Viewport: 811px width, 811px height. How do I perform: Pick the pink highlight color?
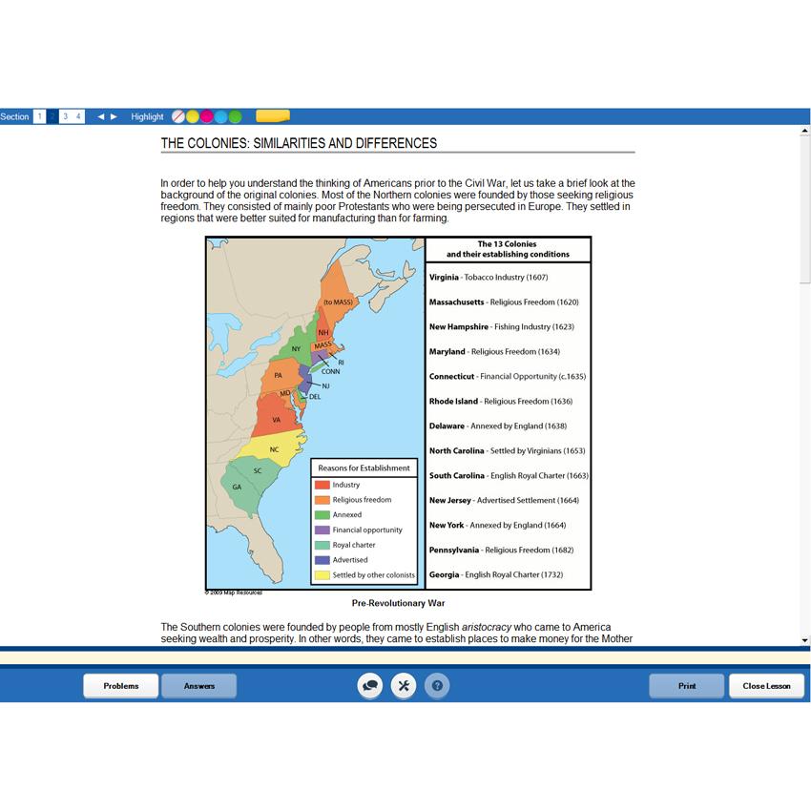point(206,116)
